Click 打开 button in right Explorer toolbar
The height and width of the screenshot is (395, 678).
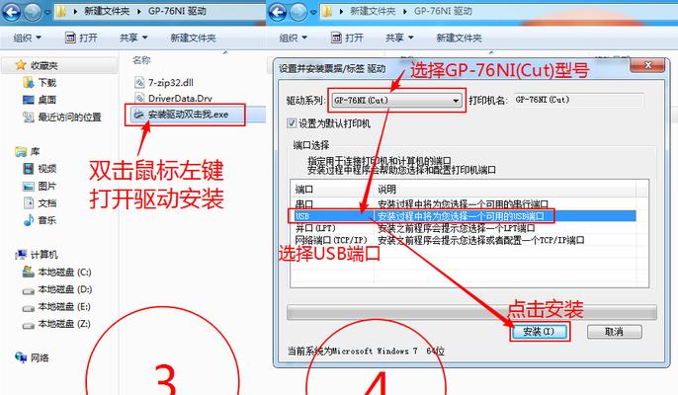pyautogui.click(x=347, y=39)
